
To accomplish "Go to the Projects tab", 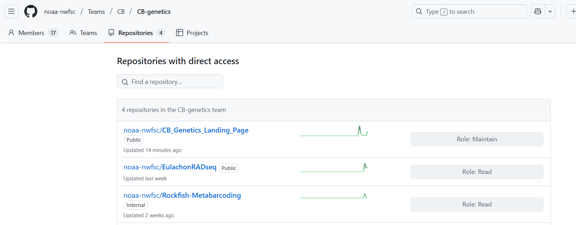I will tap(192, 33).
